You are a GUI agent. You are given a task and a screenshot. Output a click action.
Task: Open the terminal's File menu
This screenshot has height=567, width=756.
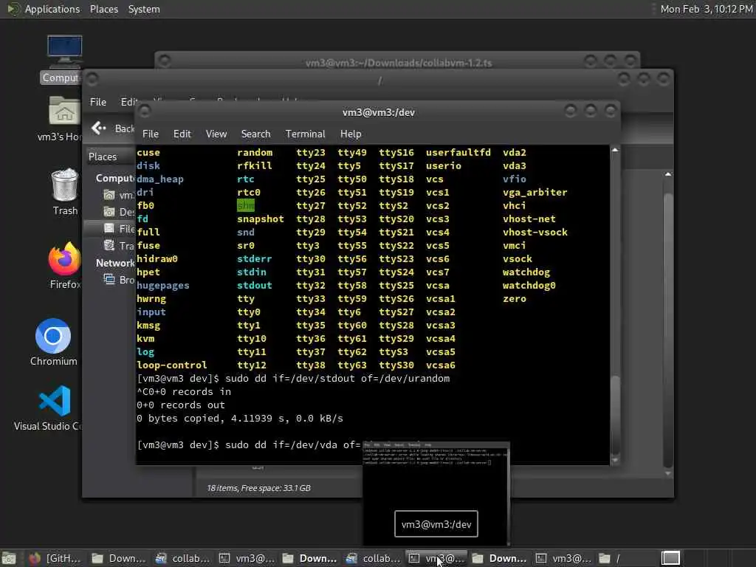(x=151, y=134)
